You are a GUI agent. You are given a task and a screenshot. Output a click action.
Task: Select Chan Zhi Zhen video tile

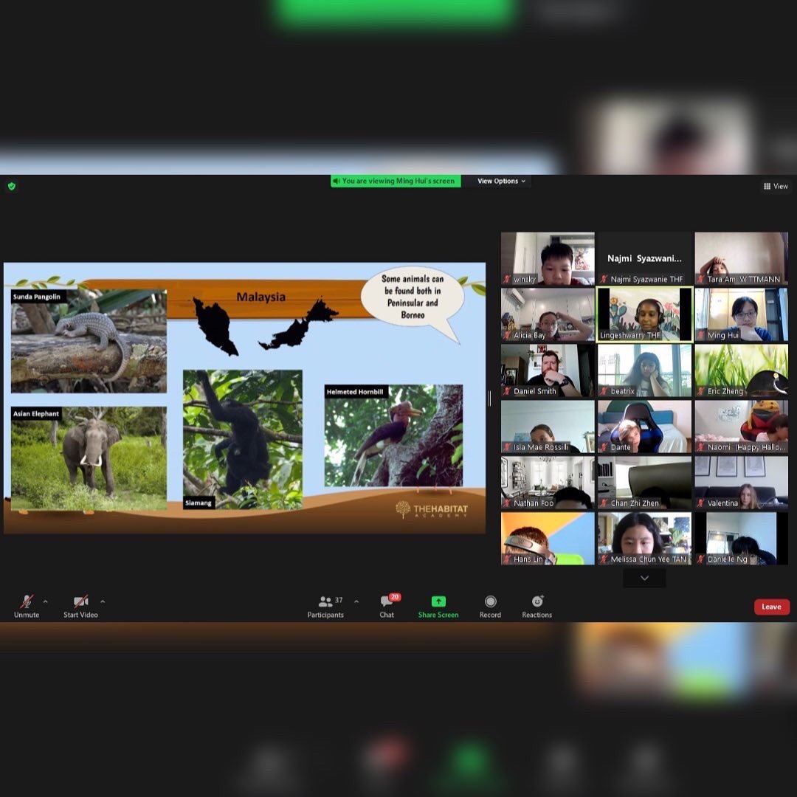[x=644, y=482]
